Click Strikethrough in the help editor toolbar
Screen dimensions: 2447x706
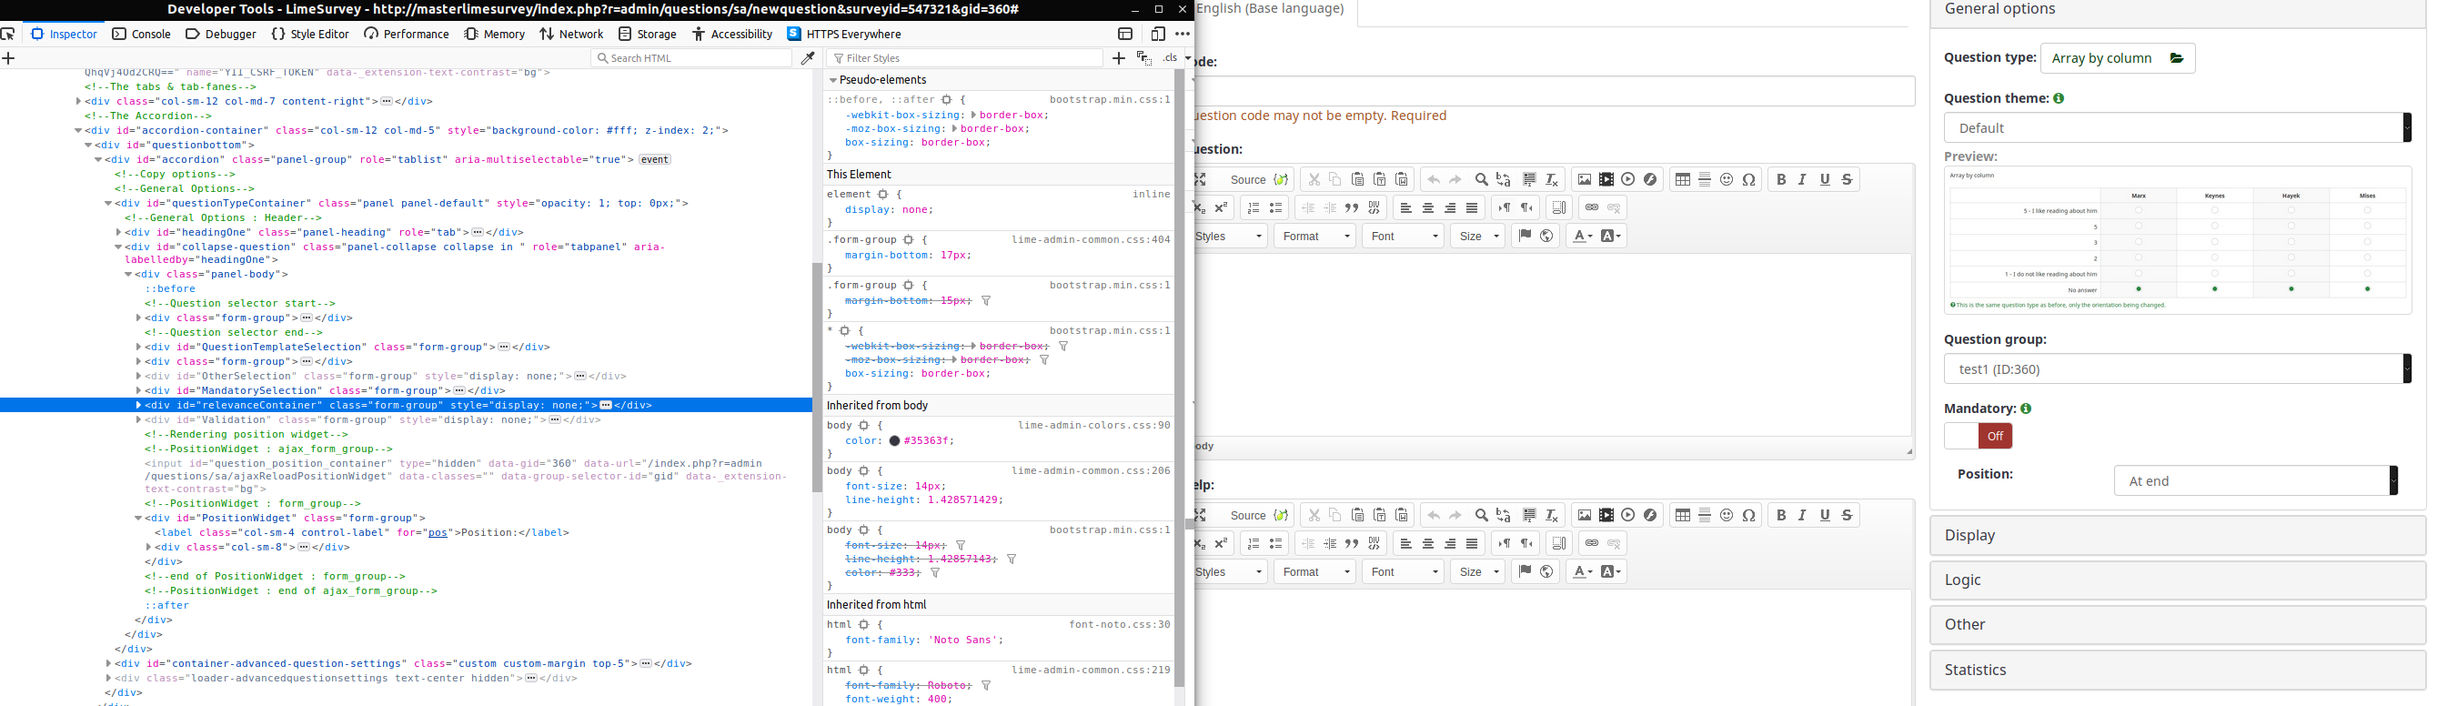click(x=1848, y=515)
